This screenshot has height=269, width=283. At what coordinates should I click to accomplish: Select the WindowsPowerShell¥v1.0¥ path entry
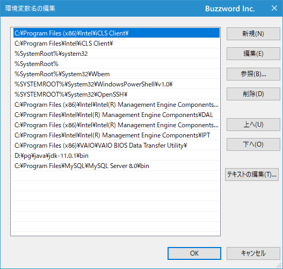pos(115,84)
